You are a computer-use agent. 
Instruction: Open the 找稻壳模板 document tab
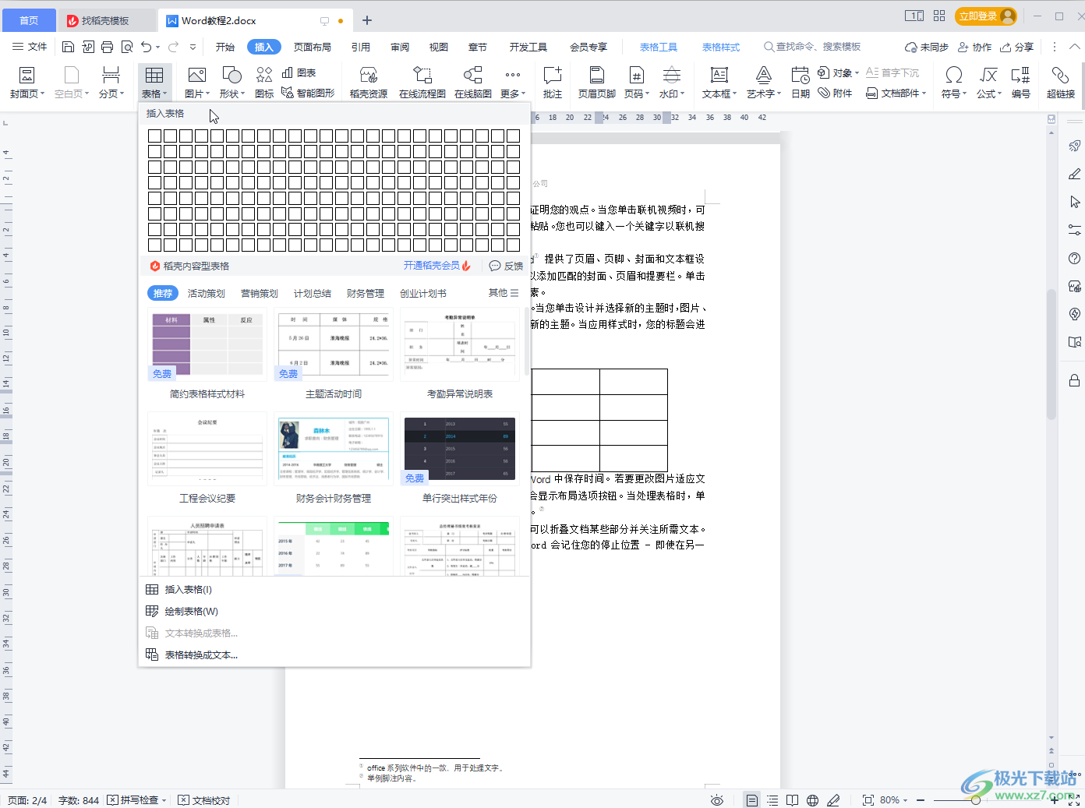[105, 20]
